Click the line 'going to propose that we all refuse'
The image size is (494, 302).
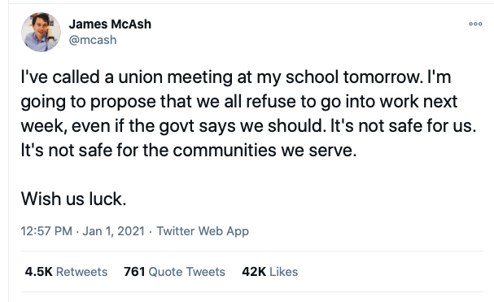click(x=239, y=102)
